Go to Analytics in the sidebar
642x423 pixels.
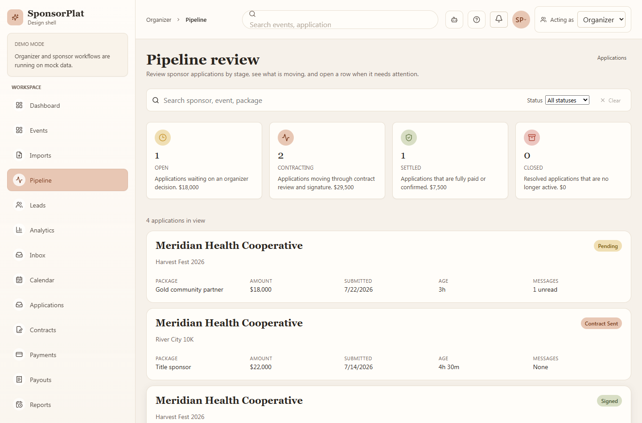click(67, 230)
